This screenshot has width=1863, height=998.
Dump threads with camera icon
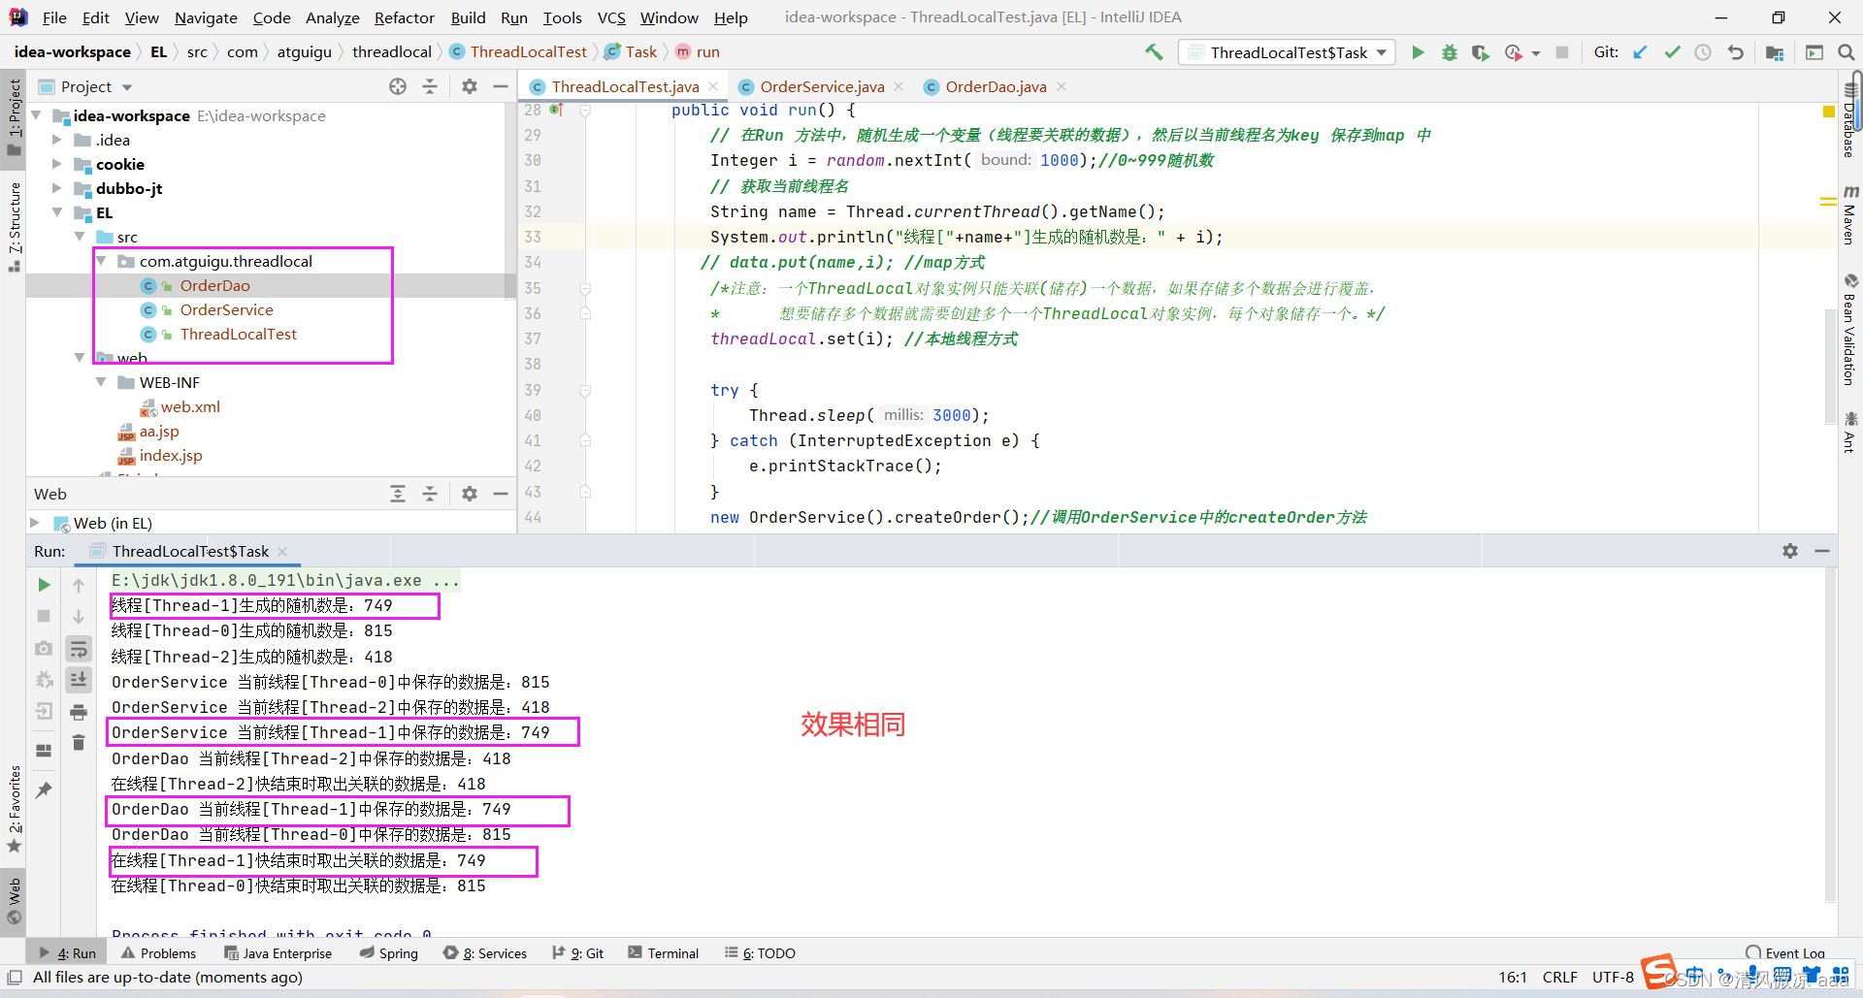click(44, 648)
